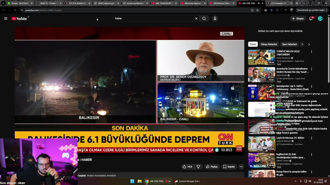Open video titled Kuzey Kıbrıs'ta sarayda halkla ilk gün
This screenshot has width=330, height=185.
(291, 173)
